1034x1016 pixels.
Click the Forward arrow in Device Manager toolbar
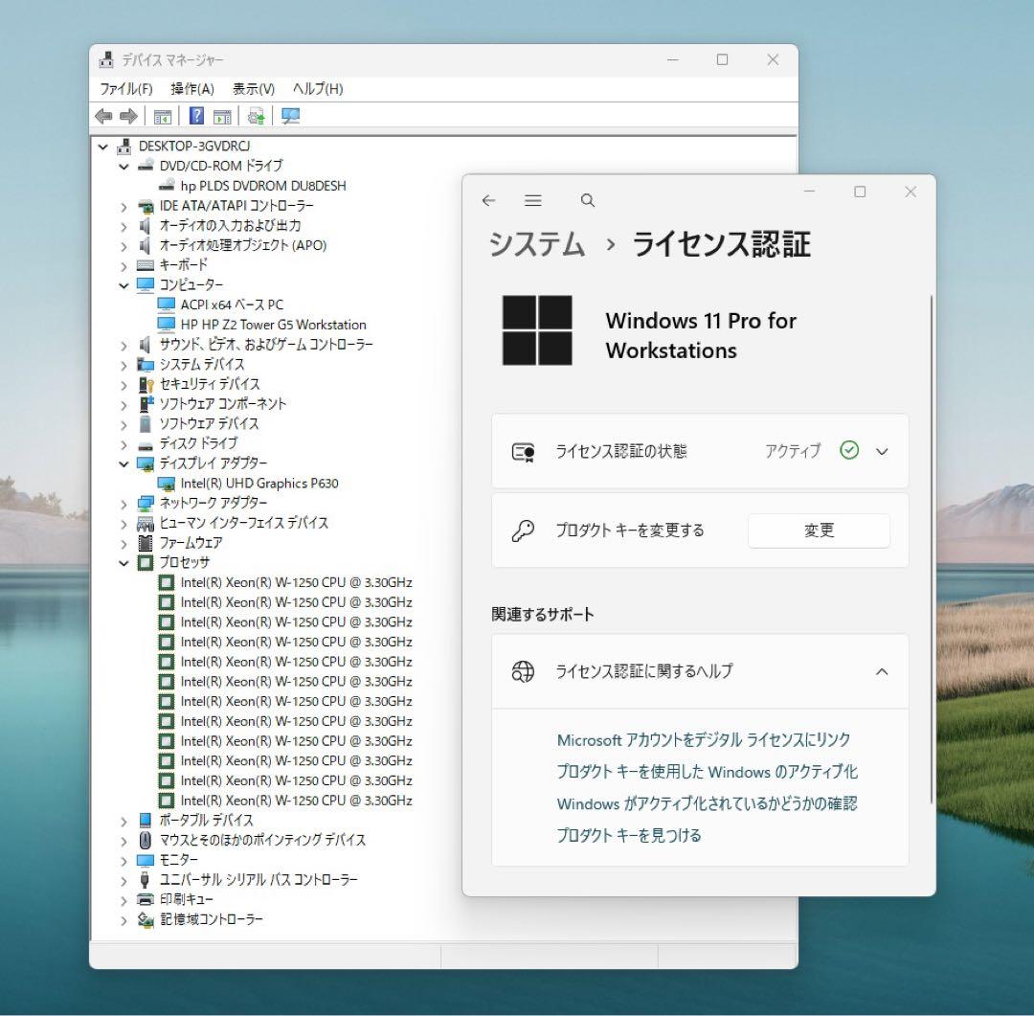(128, 117)
